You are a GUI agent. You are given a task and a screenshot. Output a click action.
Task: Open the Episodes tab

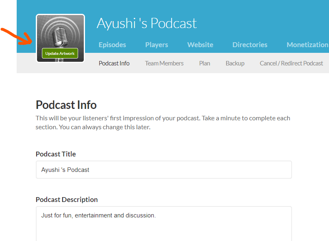tap(112, 45)
